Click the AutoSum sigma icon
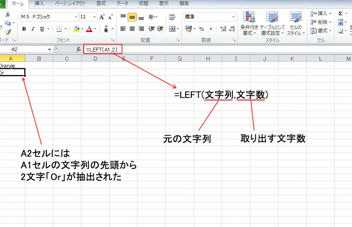352x227 pixels. pos(339,13)
